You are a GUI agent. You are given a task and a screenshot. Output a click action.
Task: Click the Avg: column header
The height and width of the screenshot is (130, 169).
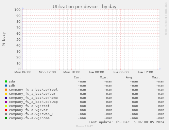130,77
